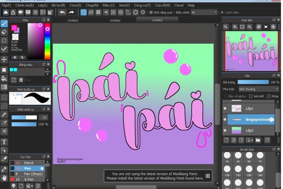Open the Bộ lọc(R) menu
283x189 pixels.
[59, 6]
